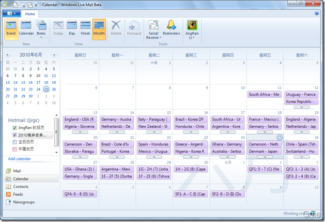Open the South Africa - Me event

[x=264, y=95]
